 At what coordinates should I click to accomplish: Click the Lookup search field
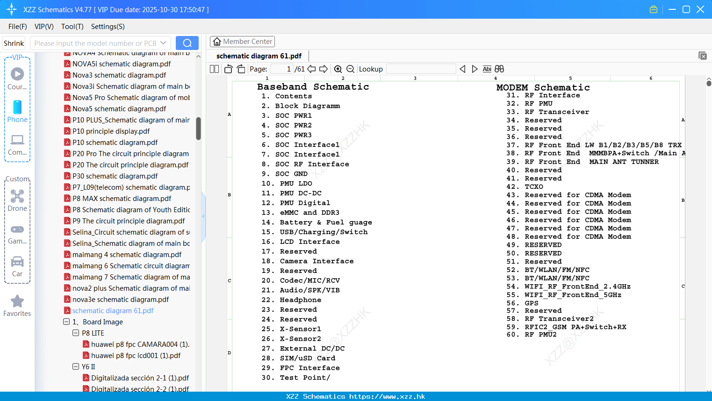point(421,69)
